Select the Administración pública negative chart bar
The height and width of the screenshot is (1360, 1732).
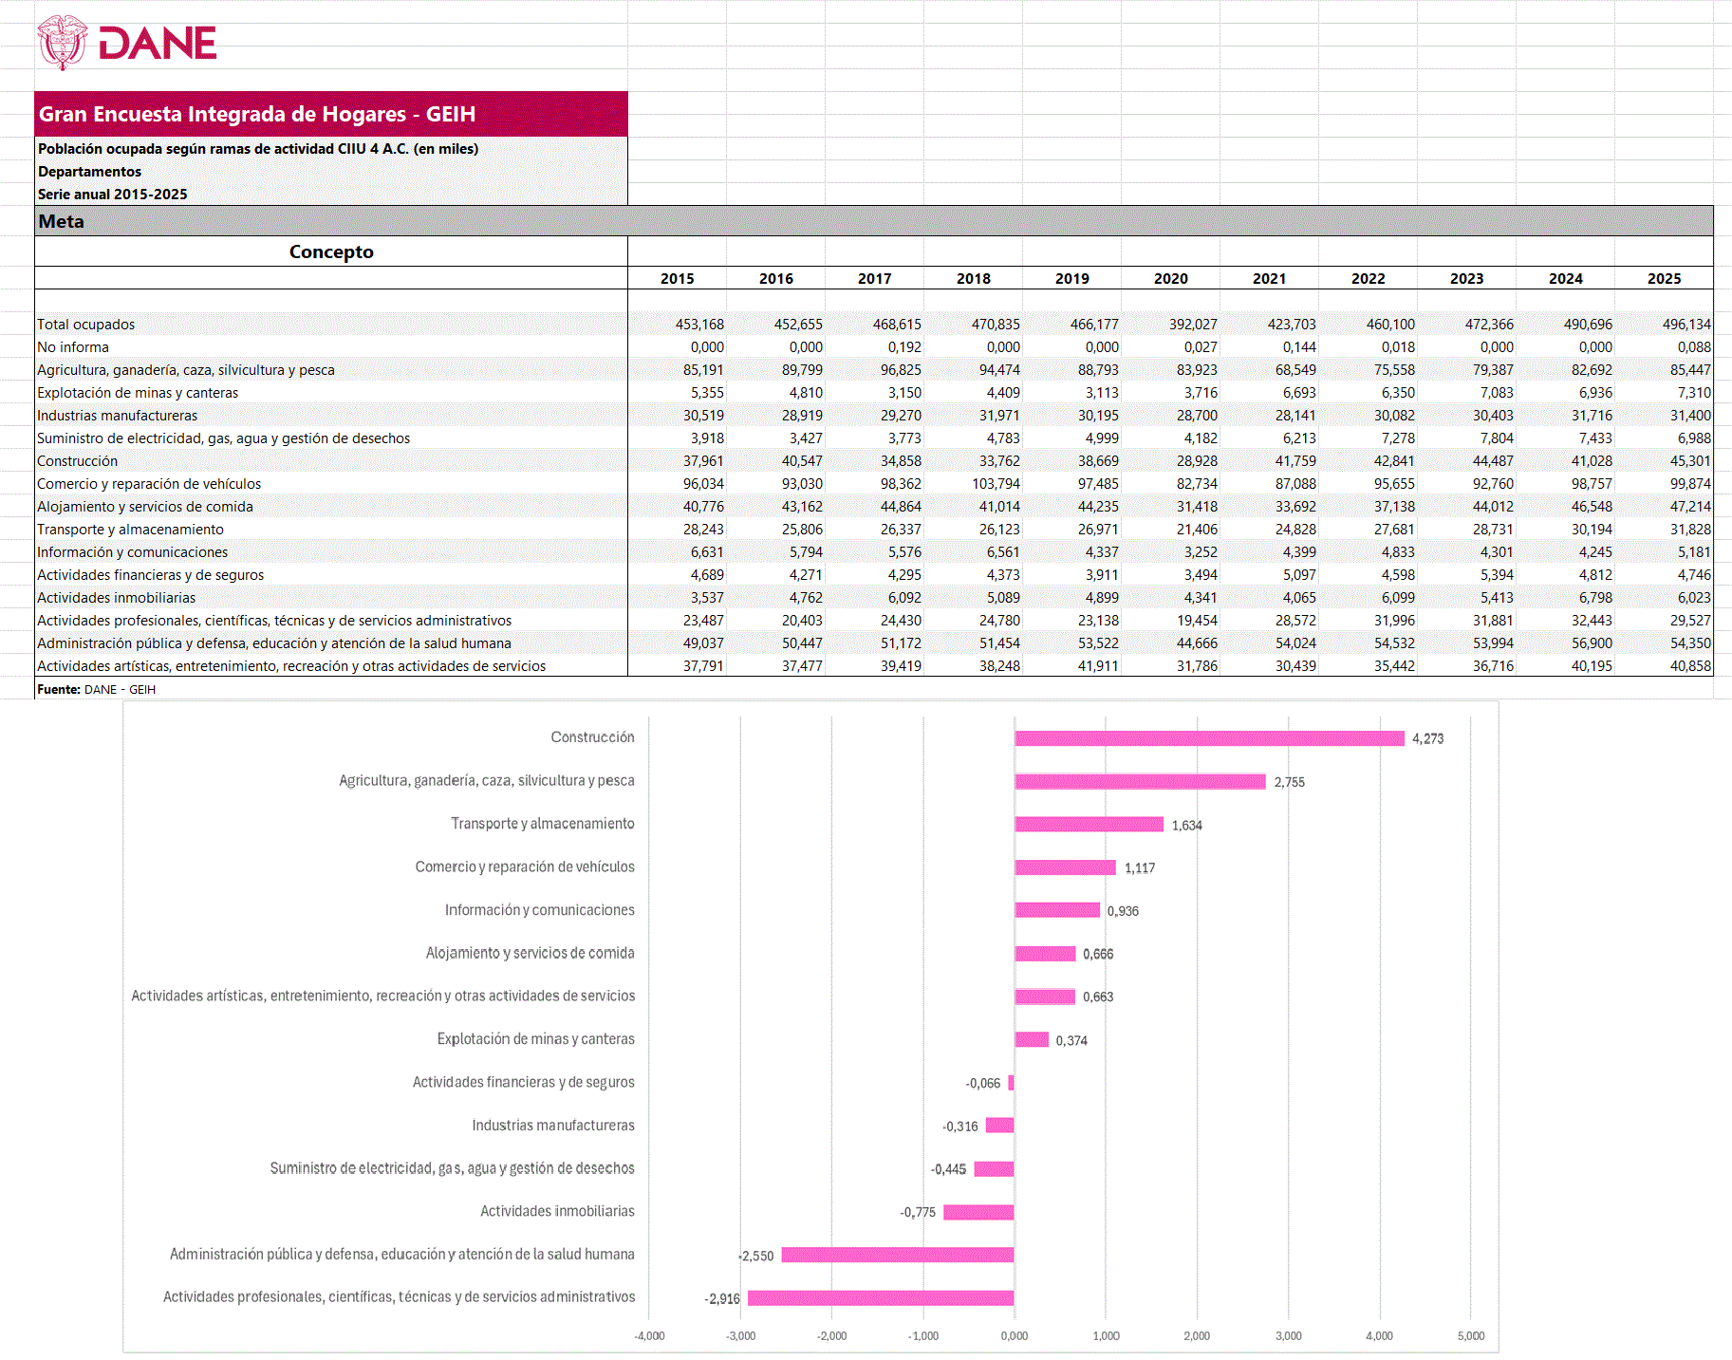point(898,1255)
